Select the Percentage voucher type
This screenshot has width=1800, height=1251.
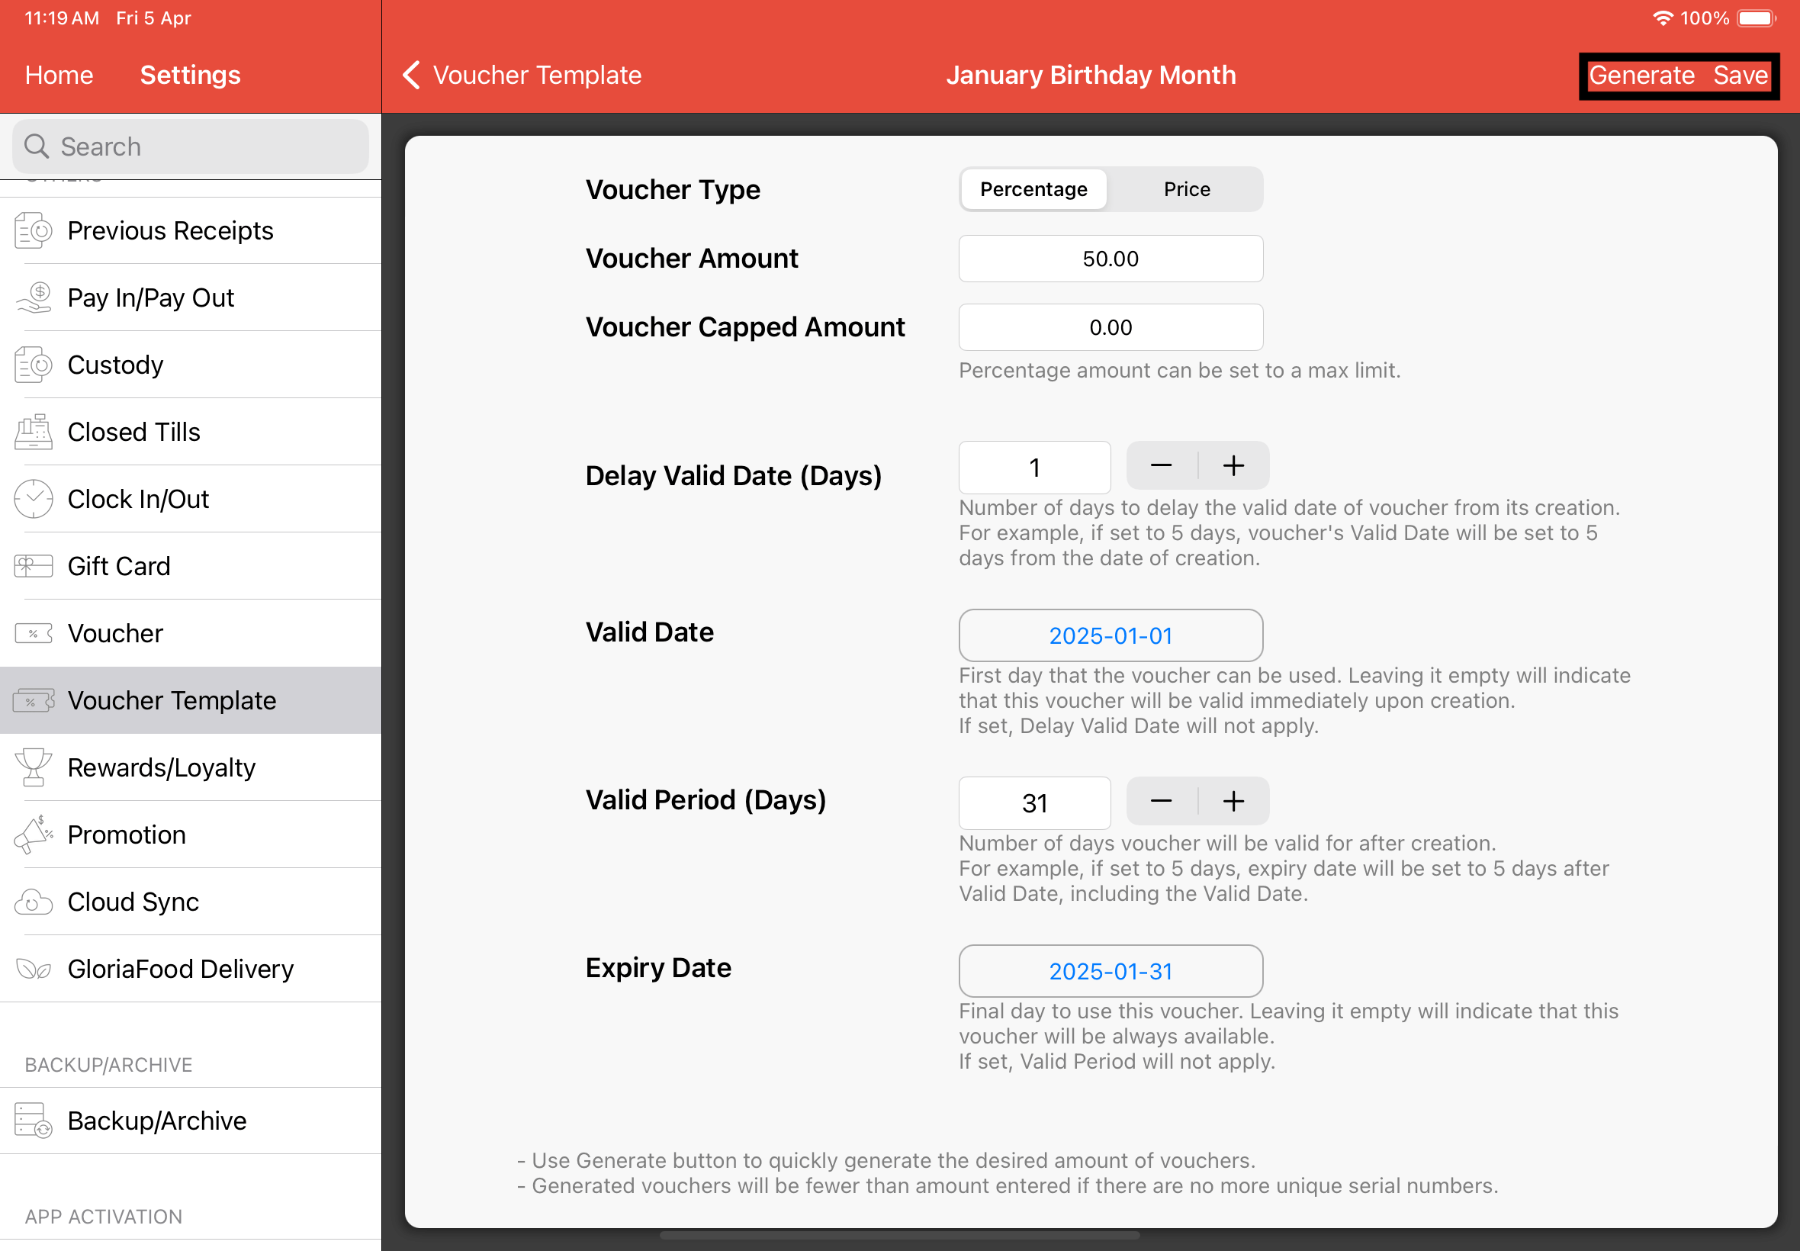click(1033, 189)
